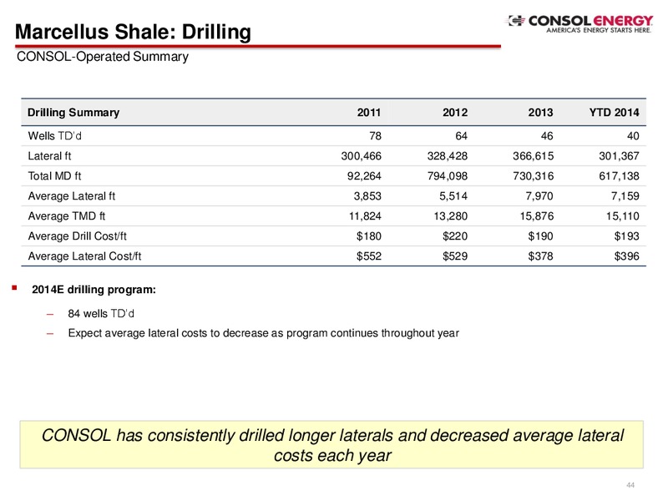Select average TMD value 11,824
The width and height of the screenshot is (668, 501).
coord(365,216)
